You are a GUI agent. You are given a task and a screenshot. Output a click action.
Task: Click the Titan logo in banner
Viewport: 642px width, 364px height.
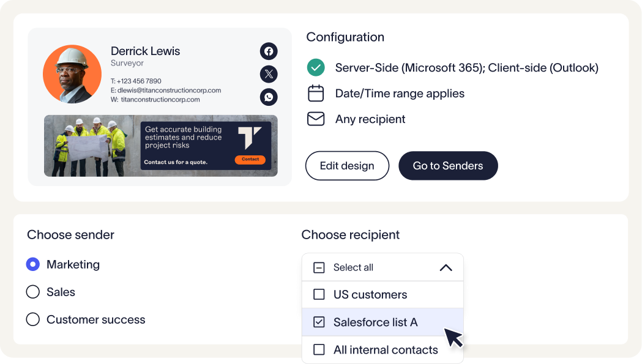(250, 138)
